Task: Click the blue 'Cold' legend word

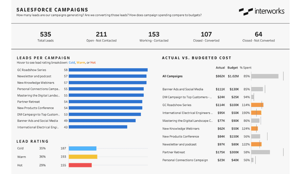Action: (72, 63)
